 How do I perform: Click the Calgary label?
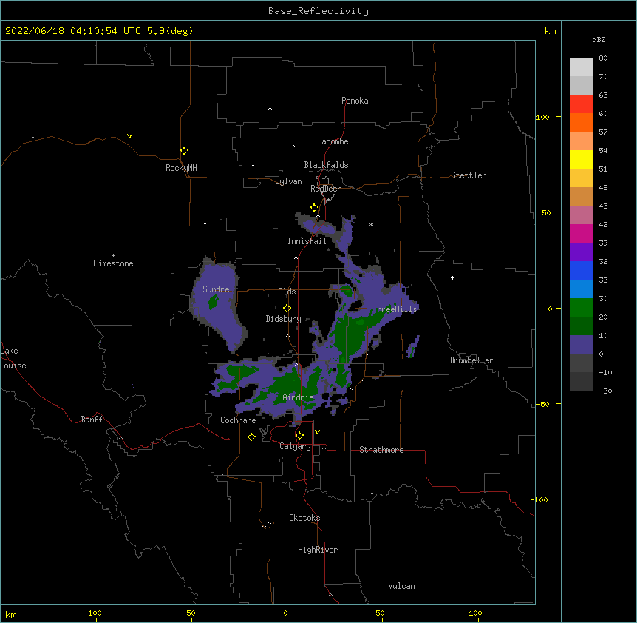coord(295,446)
